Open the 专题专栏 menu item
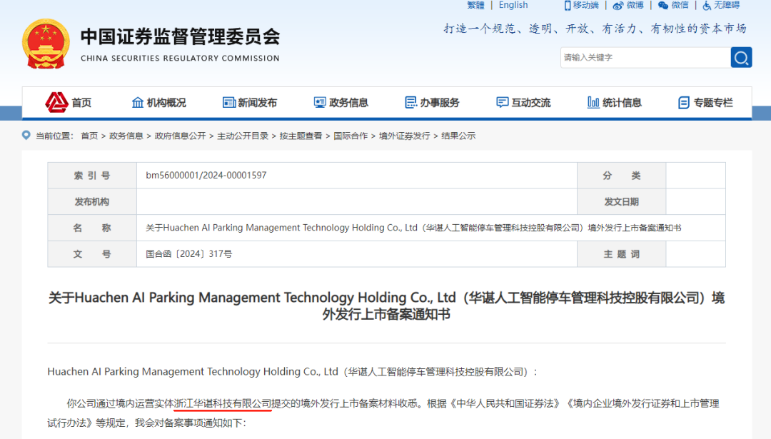This screenshot has width=771, height=439. coord(713,103)
